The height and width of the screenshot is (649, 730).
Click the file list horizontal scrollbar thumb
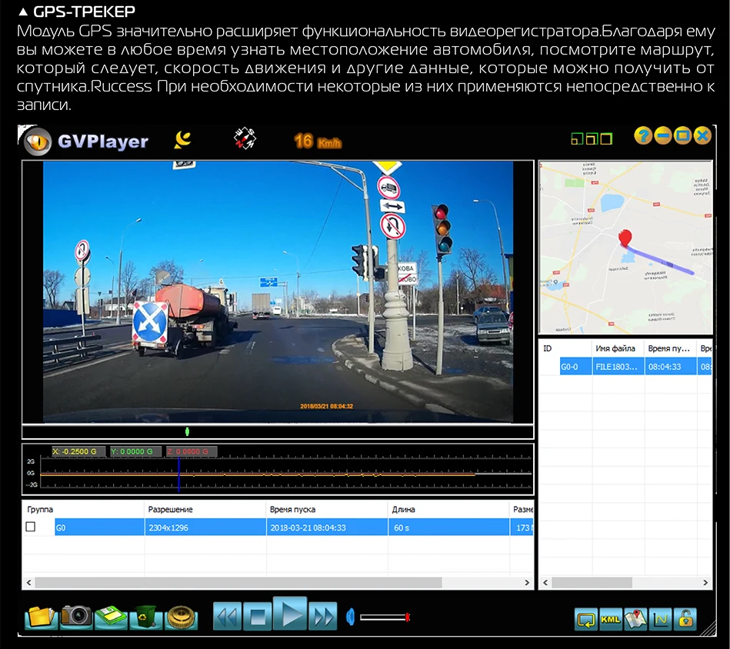click(x=592, y=582)
